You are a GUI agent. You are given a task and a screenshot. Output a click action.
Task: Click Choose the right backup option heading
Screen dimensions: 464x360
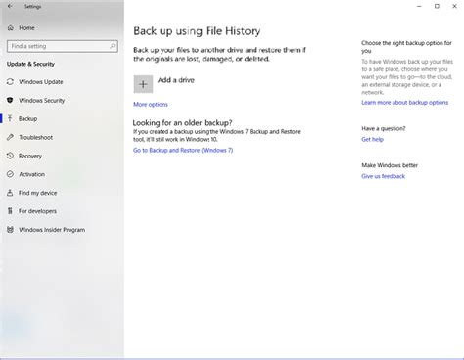[x=406, y=47]
